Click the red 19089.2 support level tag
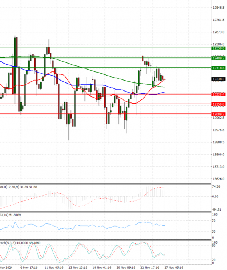The width and height of the screenshot is (227, 270). [219, 114]
